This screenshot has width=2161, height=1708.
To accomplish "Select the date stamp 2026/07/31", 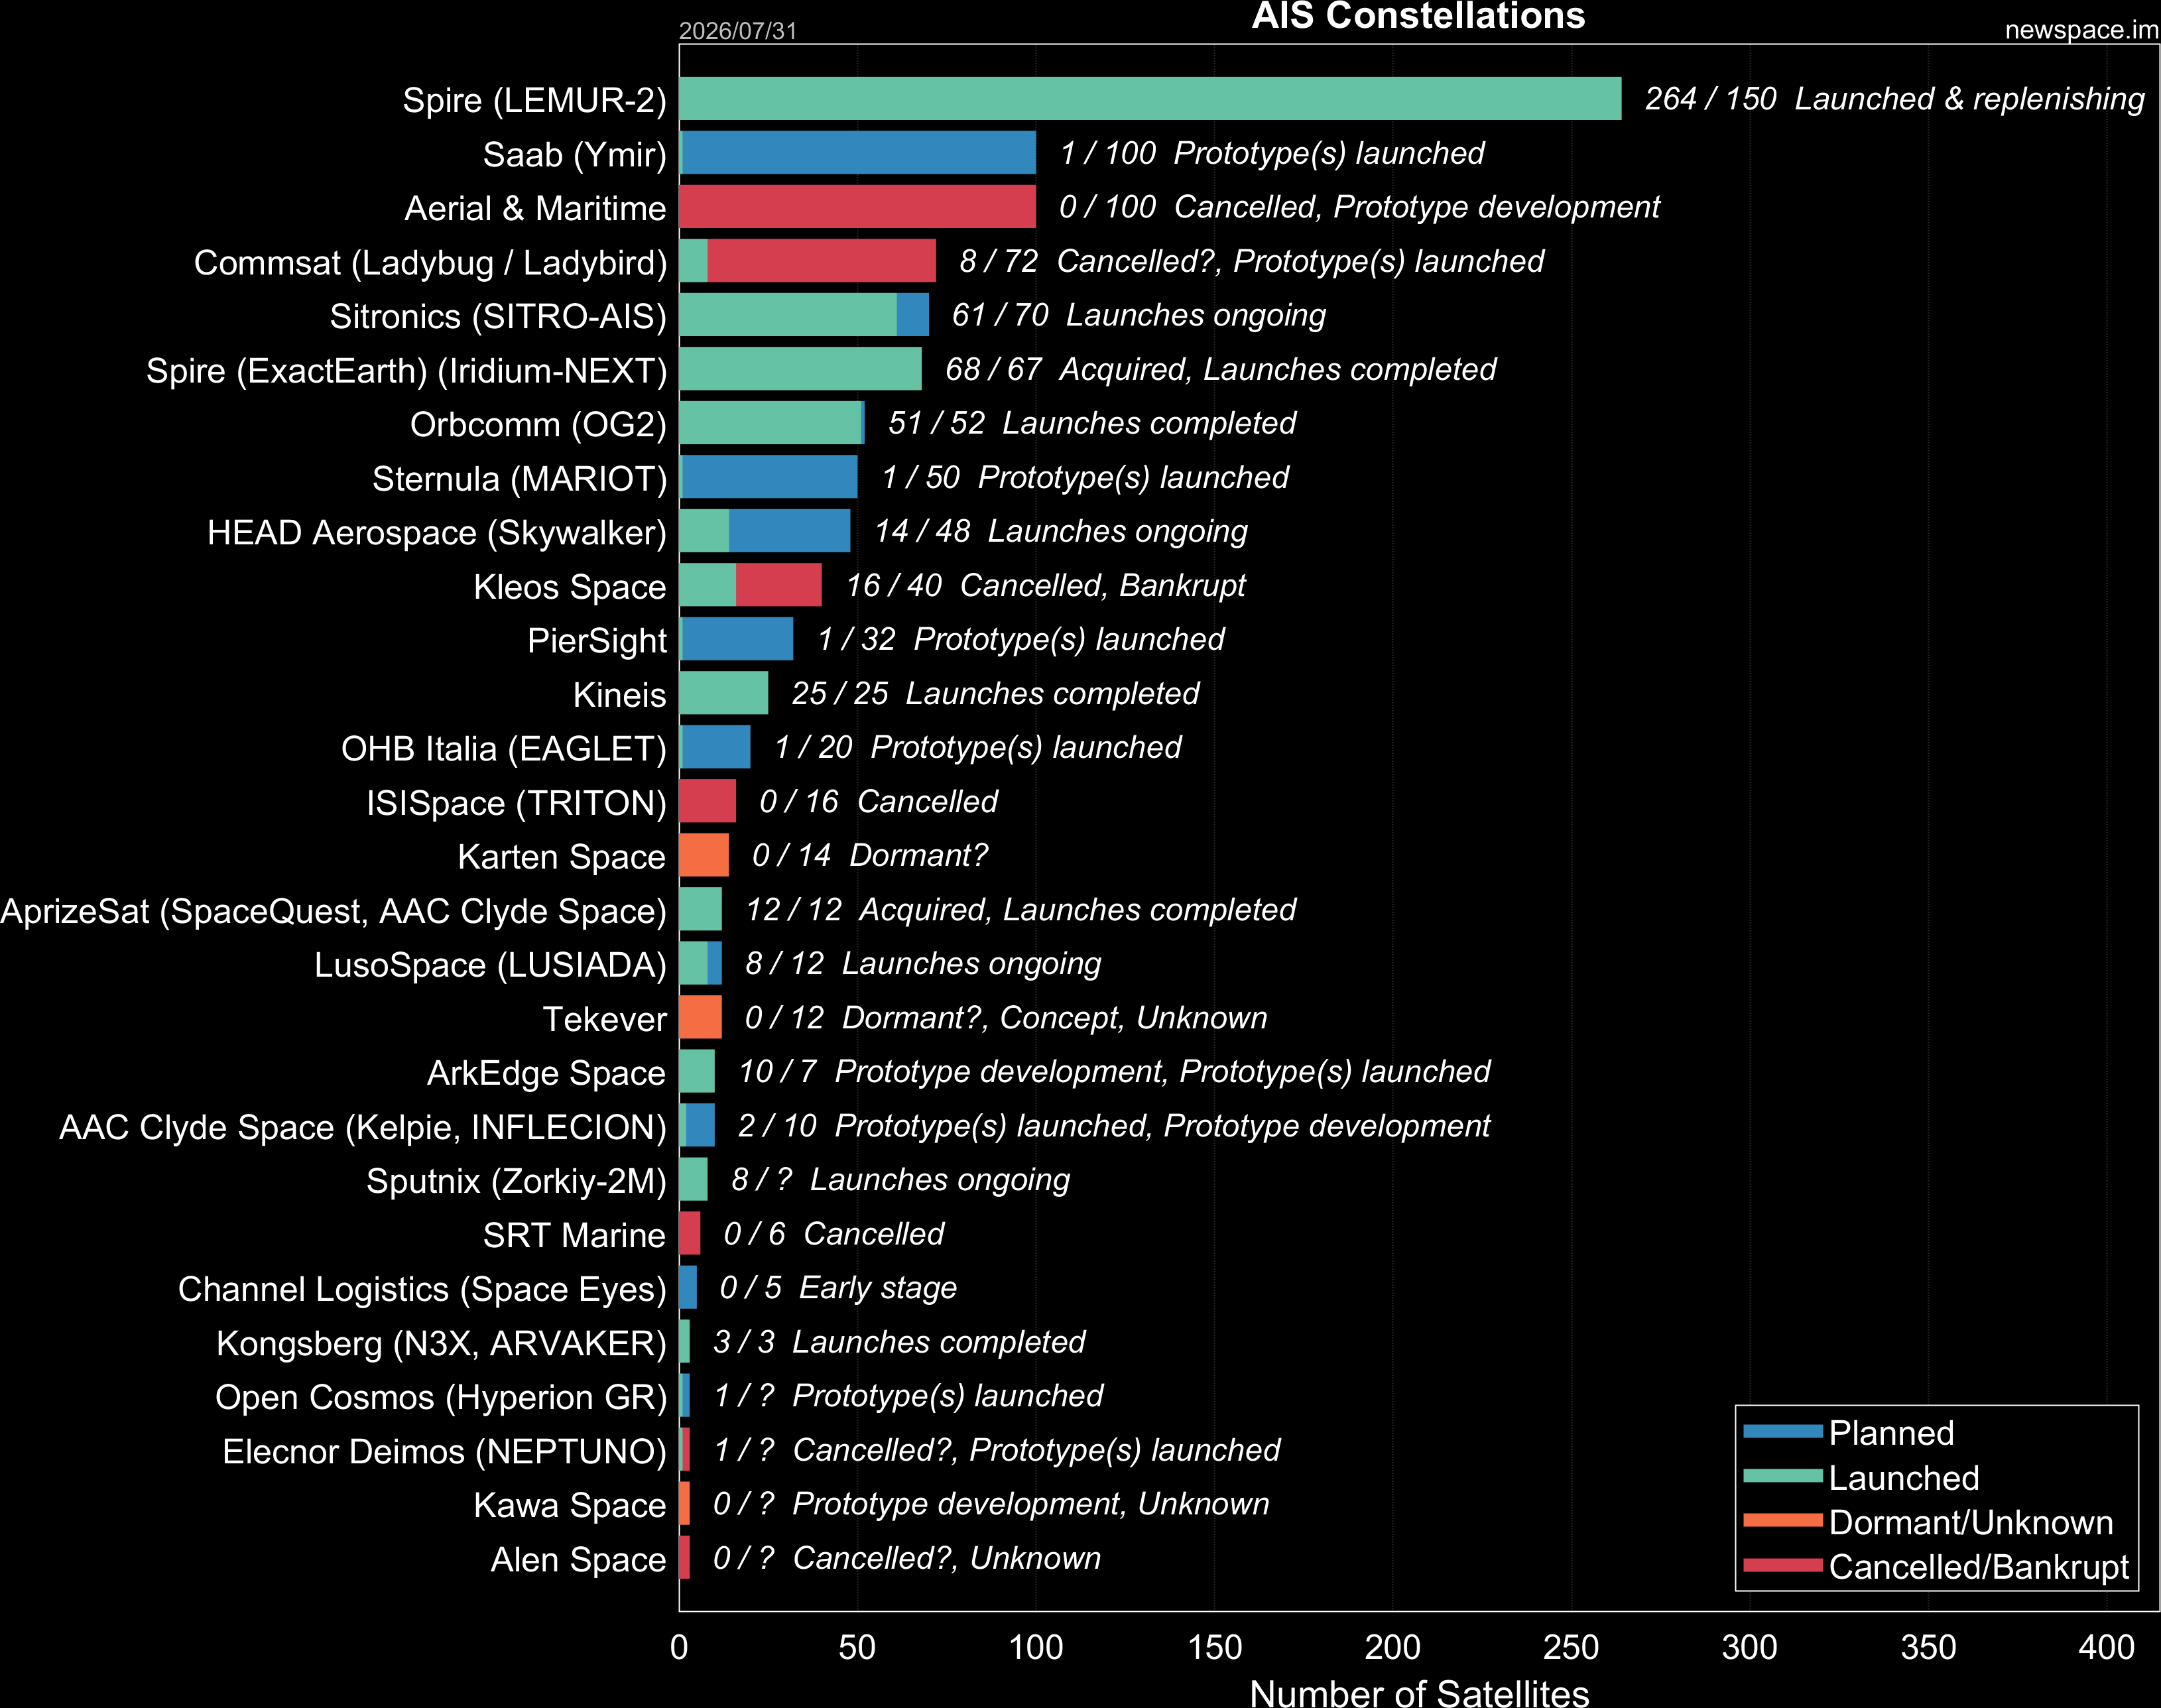I will coord(738,31).
